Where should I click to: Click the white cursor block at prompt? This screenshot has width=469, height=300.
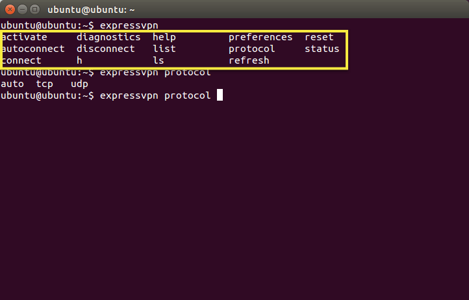pos(220,95)
